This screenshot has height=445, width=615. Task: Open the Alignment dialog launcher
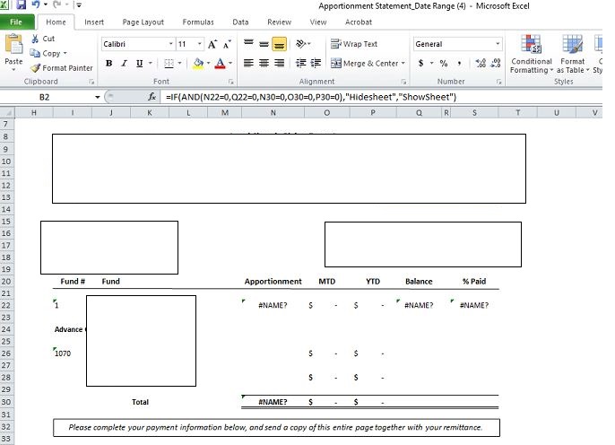[403, 82]
